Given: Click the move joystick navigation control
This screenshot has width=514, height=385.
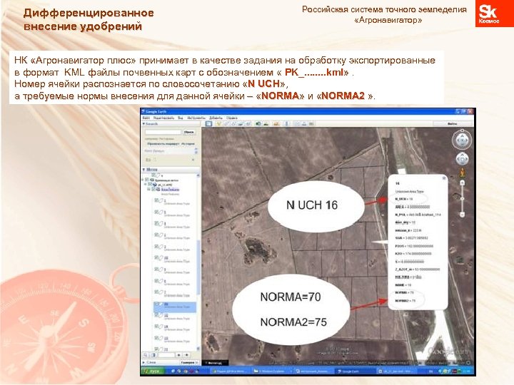Looking at the screenshot, I should pyautogui.click(x=462, y=159).
